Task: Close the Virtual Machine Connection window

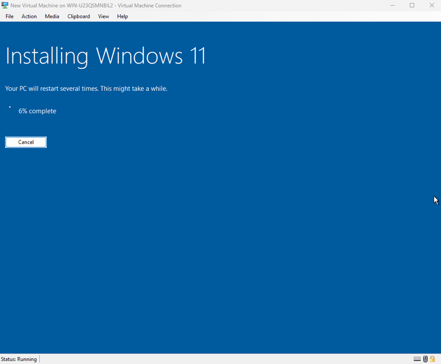Action: coord(432,5)
